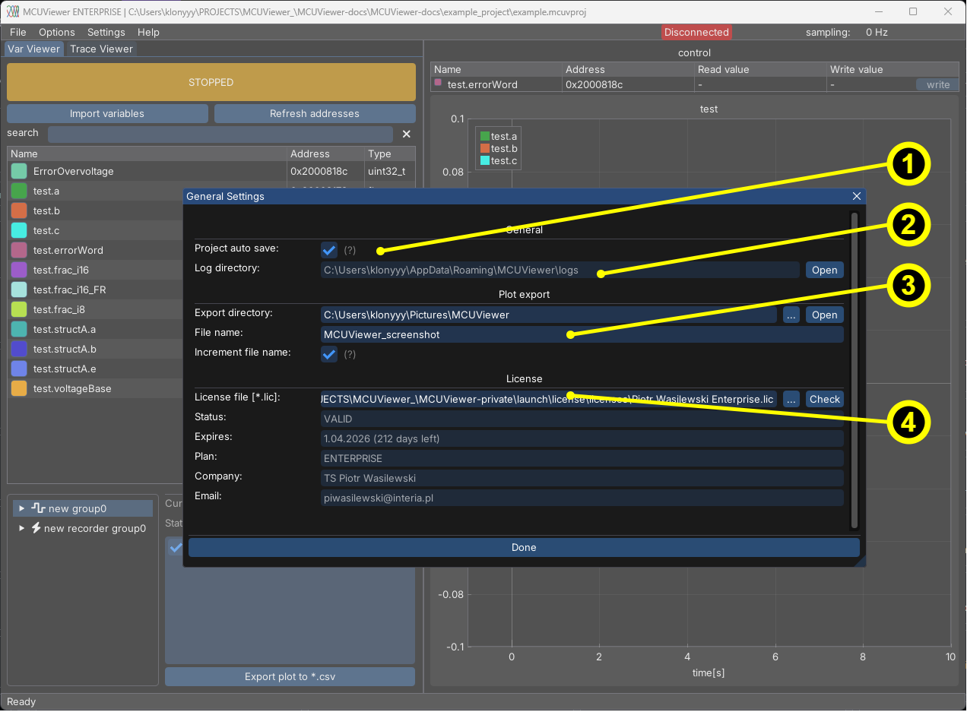This screenshot has width=967, height=712.
Task: Disable the Project auto save checkbox
Action: [329, 250]
